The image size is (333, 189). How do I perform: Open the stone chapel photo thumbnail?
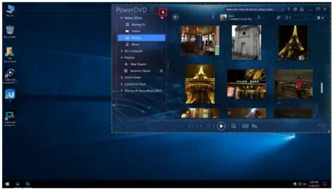246,43
